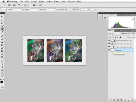Select the History Brush tool

tap(2, 45)
